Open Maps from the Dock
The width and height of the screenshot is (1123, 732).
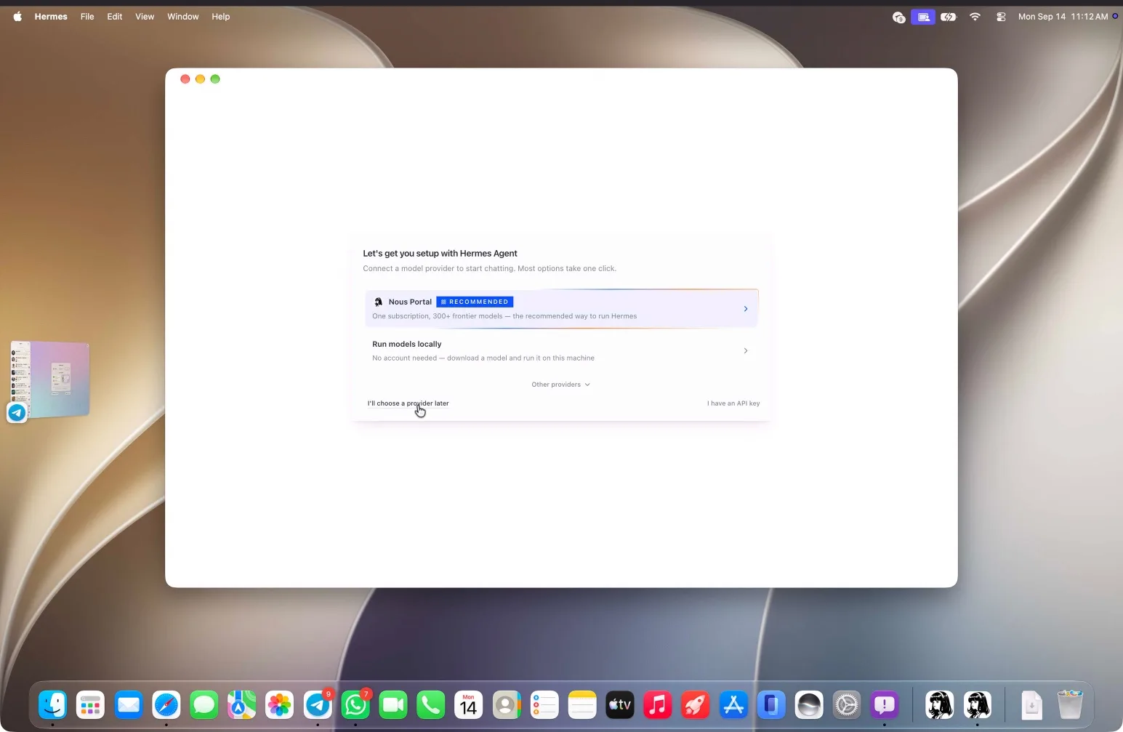point(242,704)
